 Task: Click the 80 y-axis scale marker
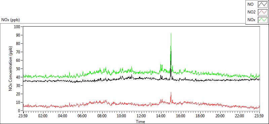coord(18,44)
